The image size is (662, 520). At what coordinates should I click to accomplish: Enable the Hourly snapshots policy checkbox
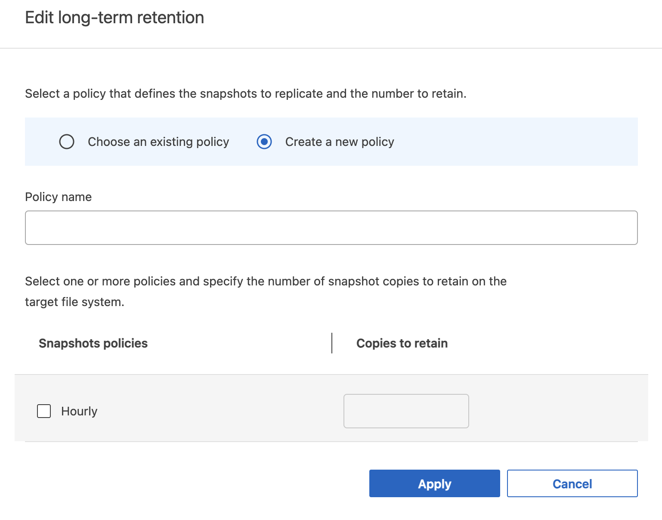(x=43, y=411)
